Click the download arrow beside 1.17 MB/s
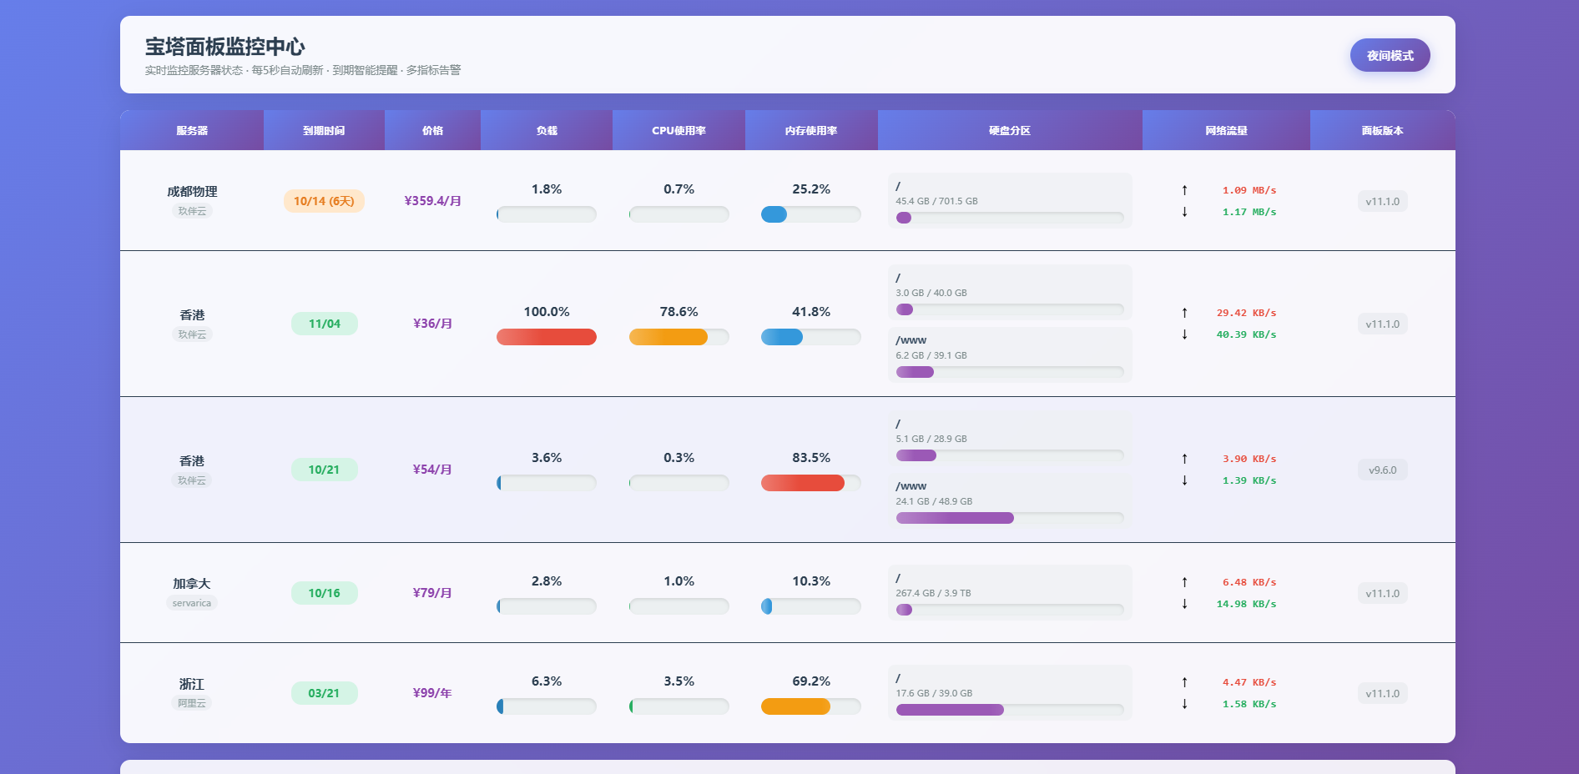Image resolution: width=1579 pixels, height=774 pixels. [x=1184, y=212]
